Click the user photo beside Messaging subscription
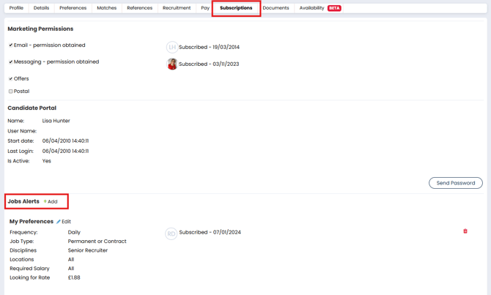The image size is (491, 295). [x=172, y=64]
